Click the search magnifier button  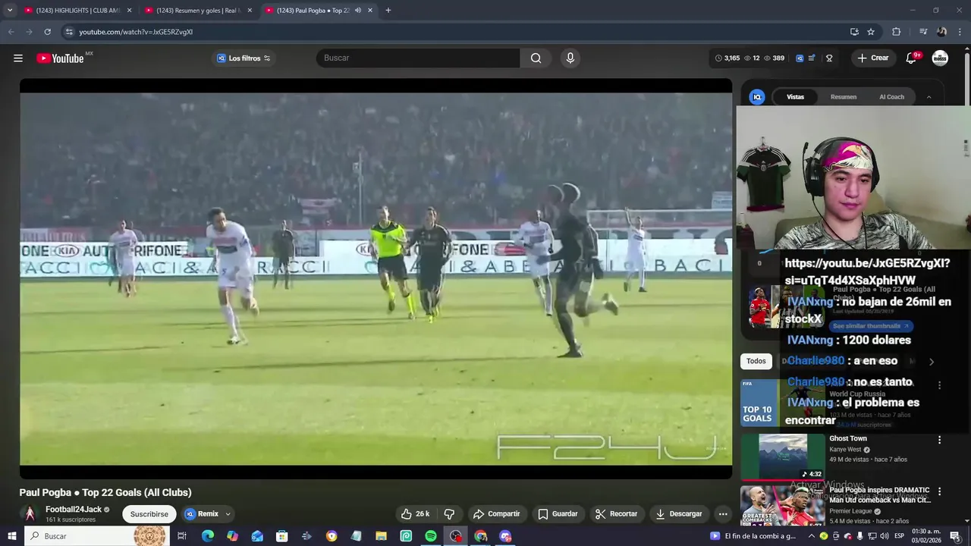coord(536,58)
